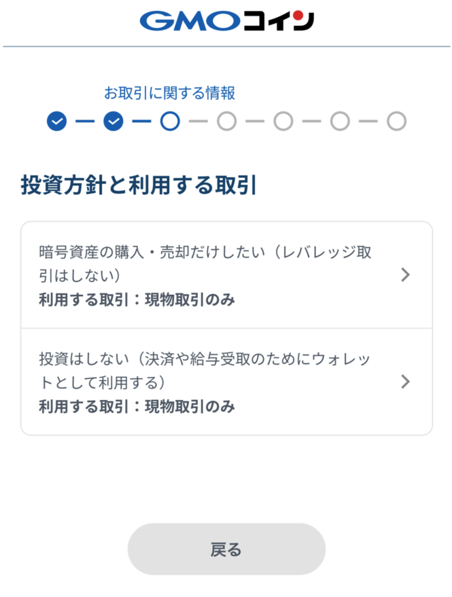Click the red dot in コイン logo
This screenshot has width=452, height=597.
(x=298, y=16)
